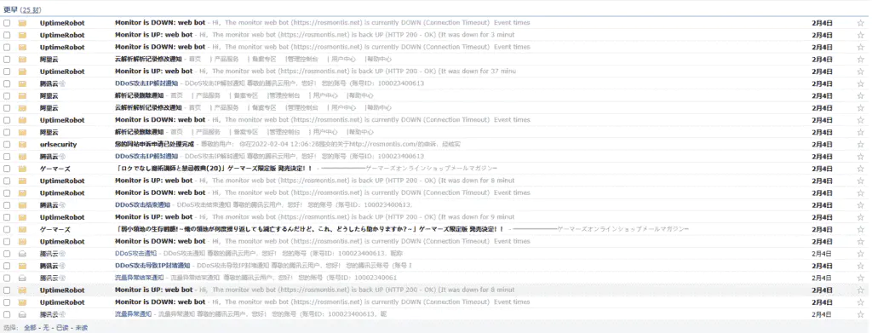Image resolution: width=872 pixels, height=333 pixels.
Task: Check the 'DDoS攻击导致IP封堵通知' mail checkbox
Action: tap(7, 266)
